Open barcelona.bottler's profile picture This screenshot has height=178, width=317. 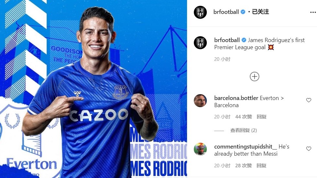pos(200,101)
